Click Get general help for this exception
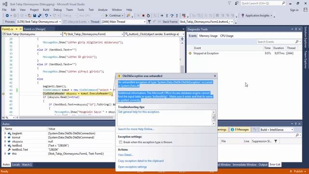The height and width of the screenshot is (174, 309). (139, 112)
